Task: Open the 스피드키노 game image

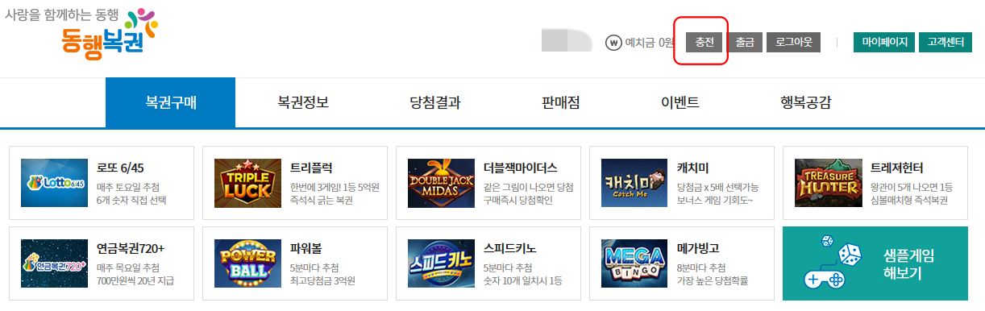Action: pyautogui.click(x=440, y=263)
